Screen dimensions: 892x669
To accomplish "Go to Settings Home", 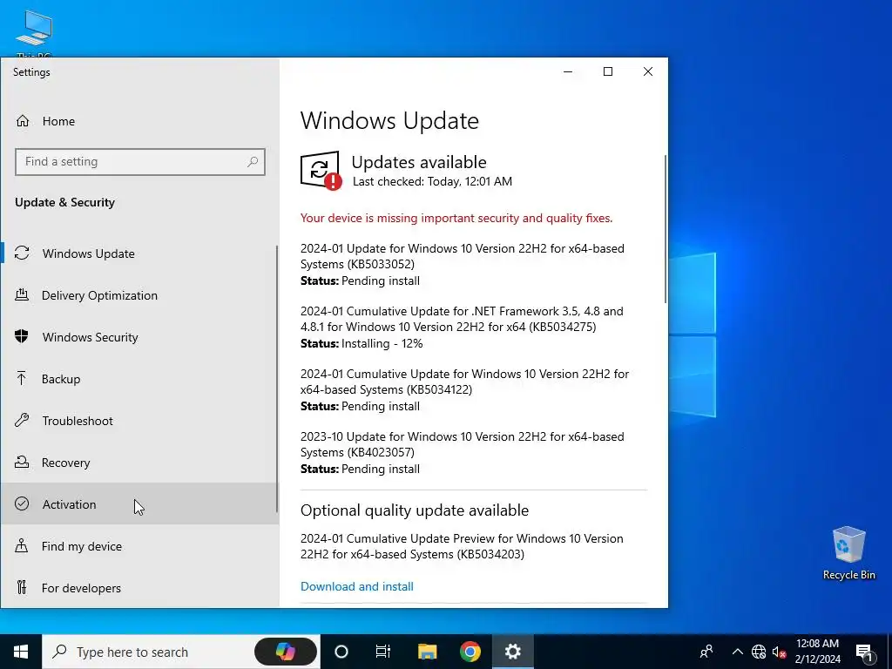I will coord(139,121).
